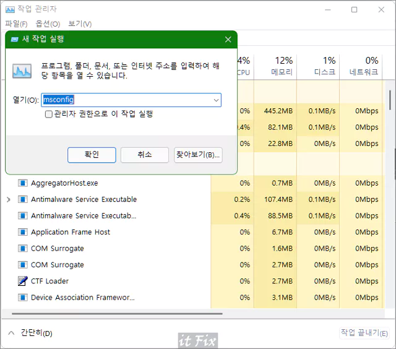Collapse details with 간단히(D) chevron
The height and width of the screenshot is (349, 396).
coord(11,333)
